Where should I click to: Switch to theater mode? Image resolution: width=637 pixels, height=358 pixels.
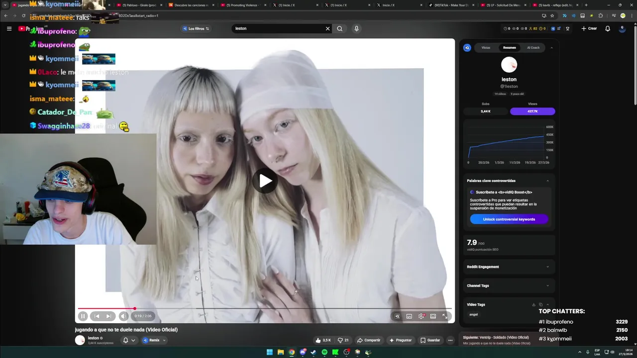coord(433,316)
